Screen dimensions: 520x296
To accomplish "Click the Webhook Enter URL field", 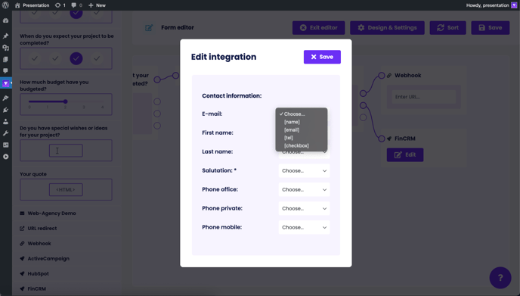I will pyautogui.click(x=423, y=97).
